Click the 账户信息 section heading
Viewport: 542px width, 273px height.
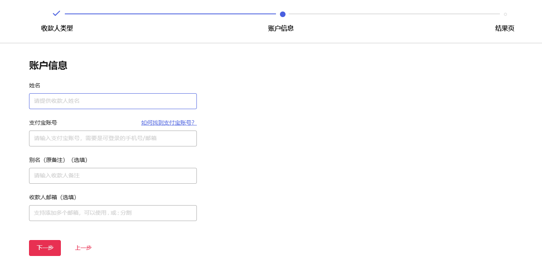point(48,65)
